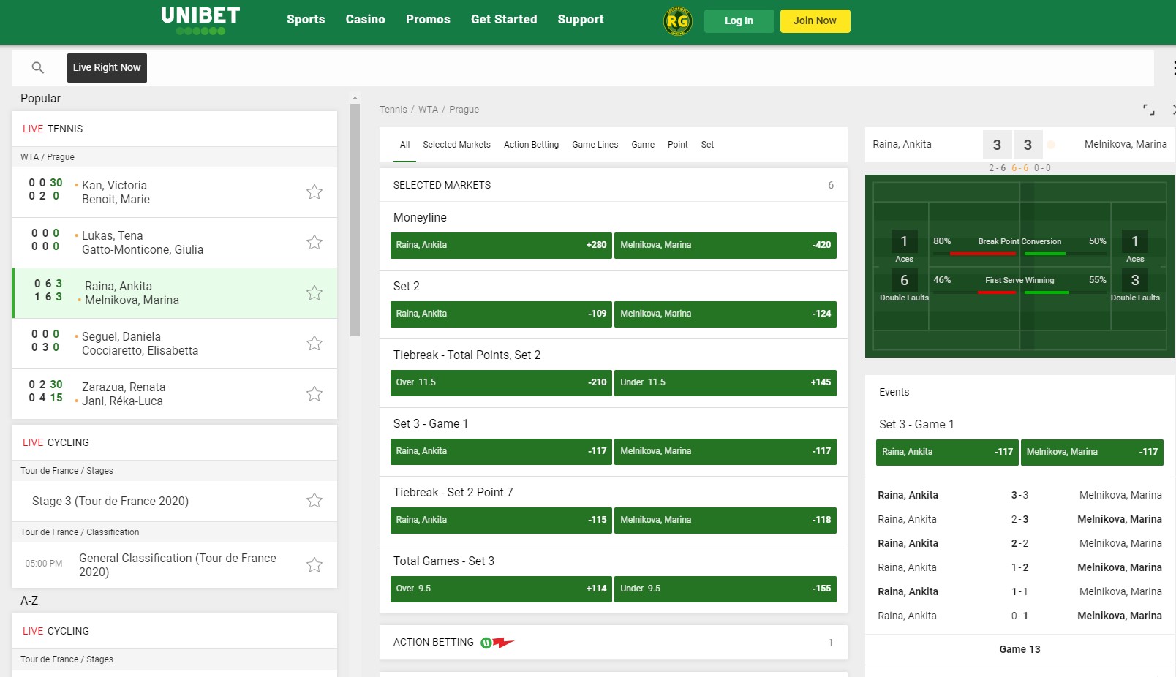Bet Events panel Melnikova, Marina -117

(1092, 453)
